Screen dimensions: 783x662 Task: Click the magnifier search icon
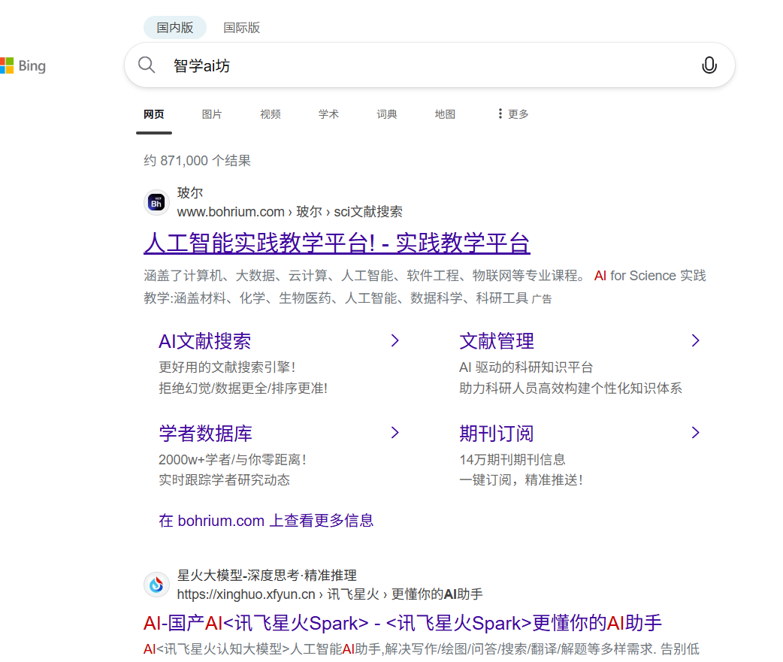pyautogui.click(x=147, y=65)
